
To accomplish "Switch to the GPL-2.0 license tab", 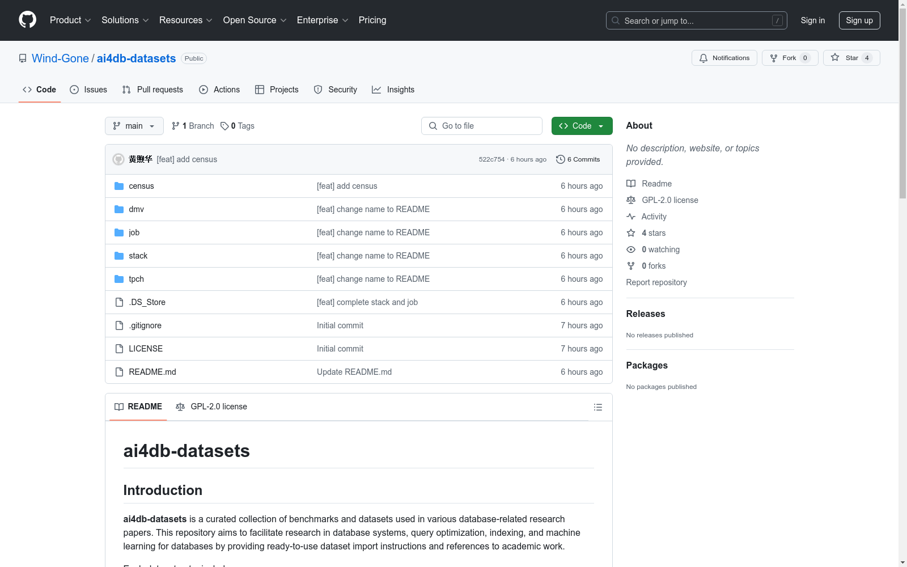I will point(211,407).
